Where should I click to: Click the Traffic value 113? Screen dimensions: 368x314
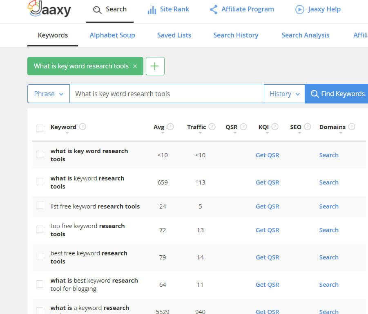pyautogui.click(x=200, y=182)
